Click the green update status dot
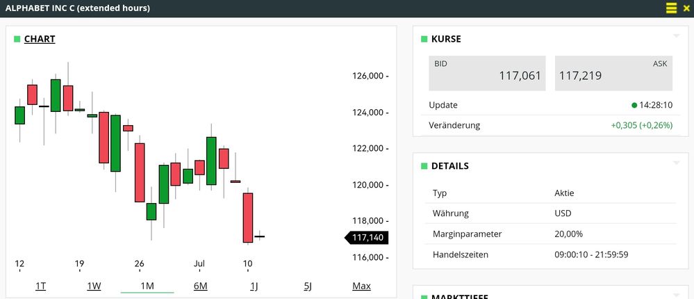694x299 pixels. [x=634, y=106]
